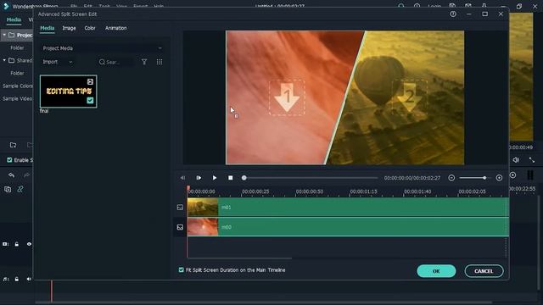543x305 pixels.
Task: Play frame-by-frame forward button
Action: (x=199, y=178)
